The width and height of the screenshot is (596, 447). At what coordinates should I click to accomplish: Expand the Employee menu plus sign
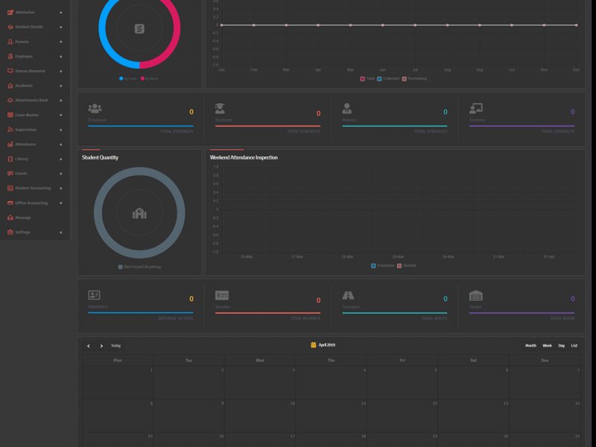[x=61, y=57]
